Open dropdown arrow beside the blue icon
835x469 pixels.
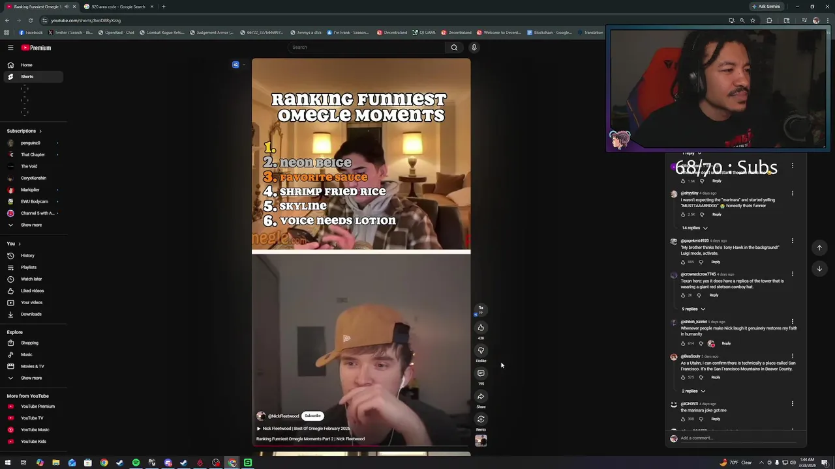click(x=244, y=64)
